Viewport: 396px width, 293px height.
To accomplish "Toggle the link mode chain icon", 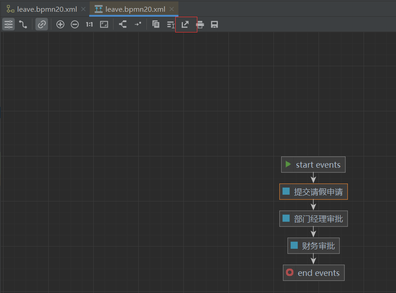I will click(41, 24).
